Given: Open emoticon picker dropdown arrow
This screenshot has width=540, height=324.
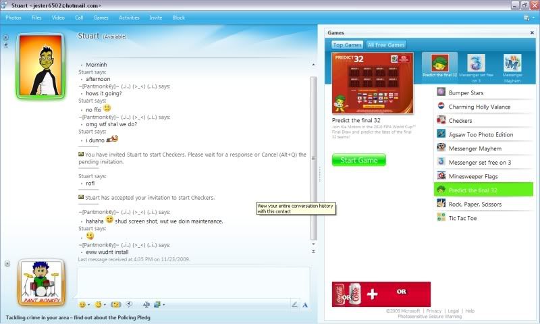Looking at the screenshot, I should pos(89,304).
